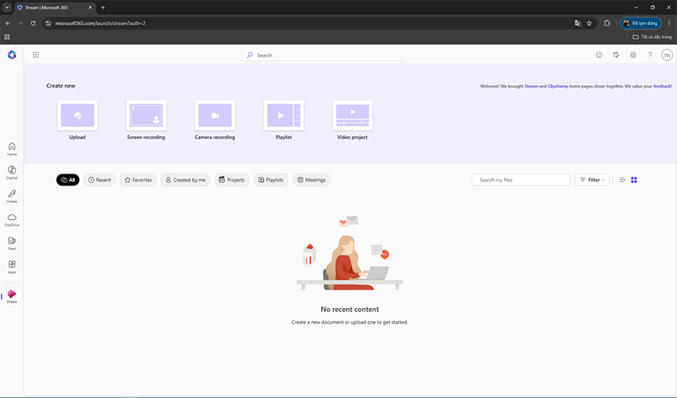The width and height of the screenshot is (677, 398).
Task: Switch to list view
Action: pos(622,180)
